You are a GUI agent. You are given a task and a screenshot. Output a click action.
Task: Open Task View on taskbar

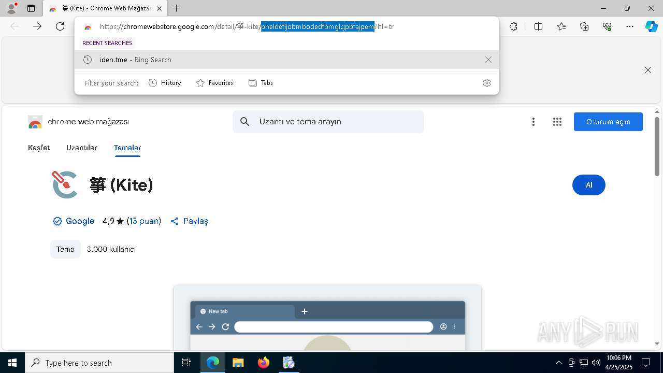(x=186, y=363)
